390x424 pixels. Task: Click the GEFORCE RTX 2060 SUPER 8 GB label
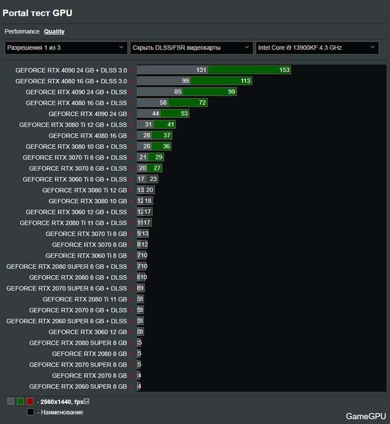tap(78, 387)
